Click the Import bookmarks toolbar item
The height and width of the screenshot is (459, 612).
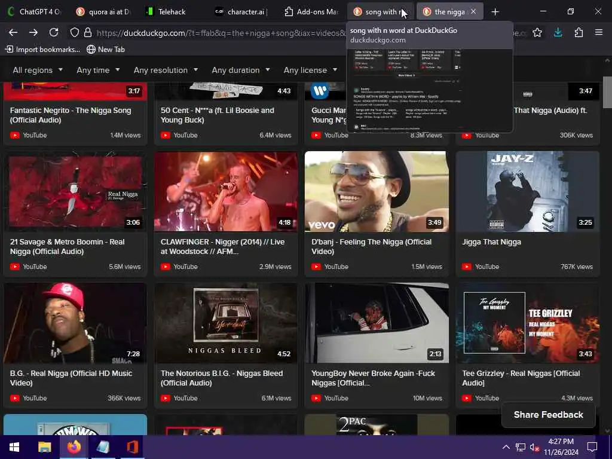tap(42, 49)
